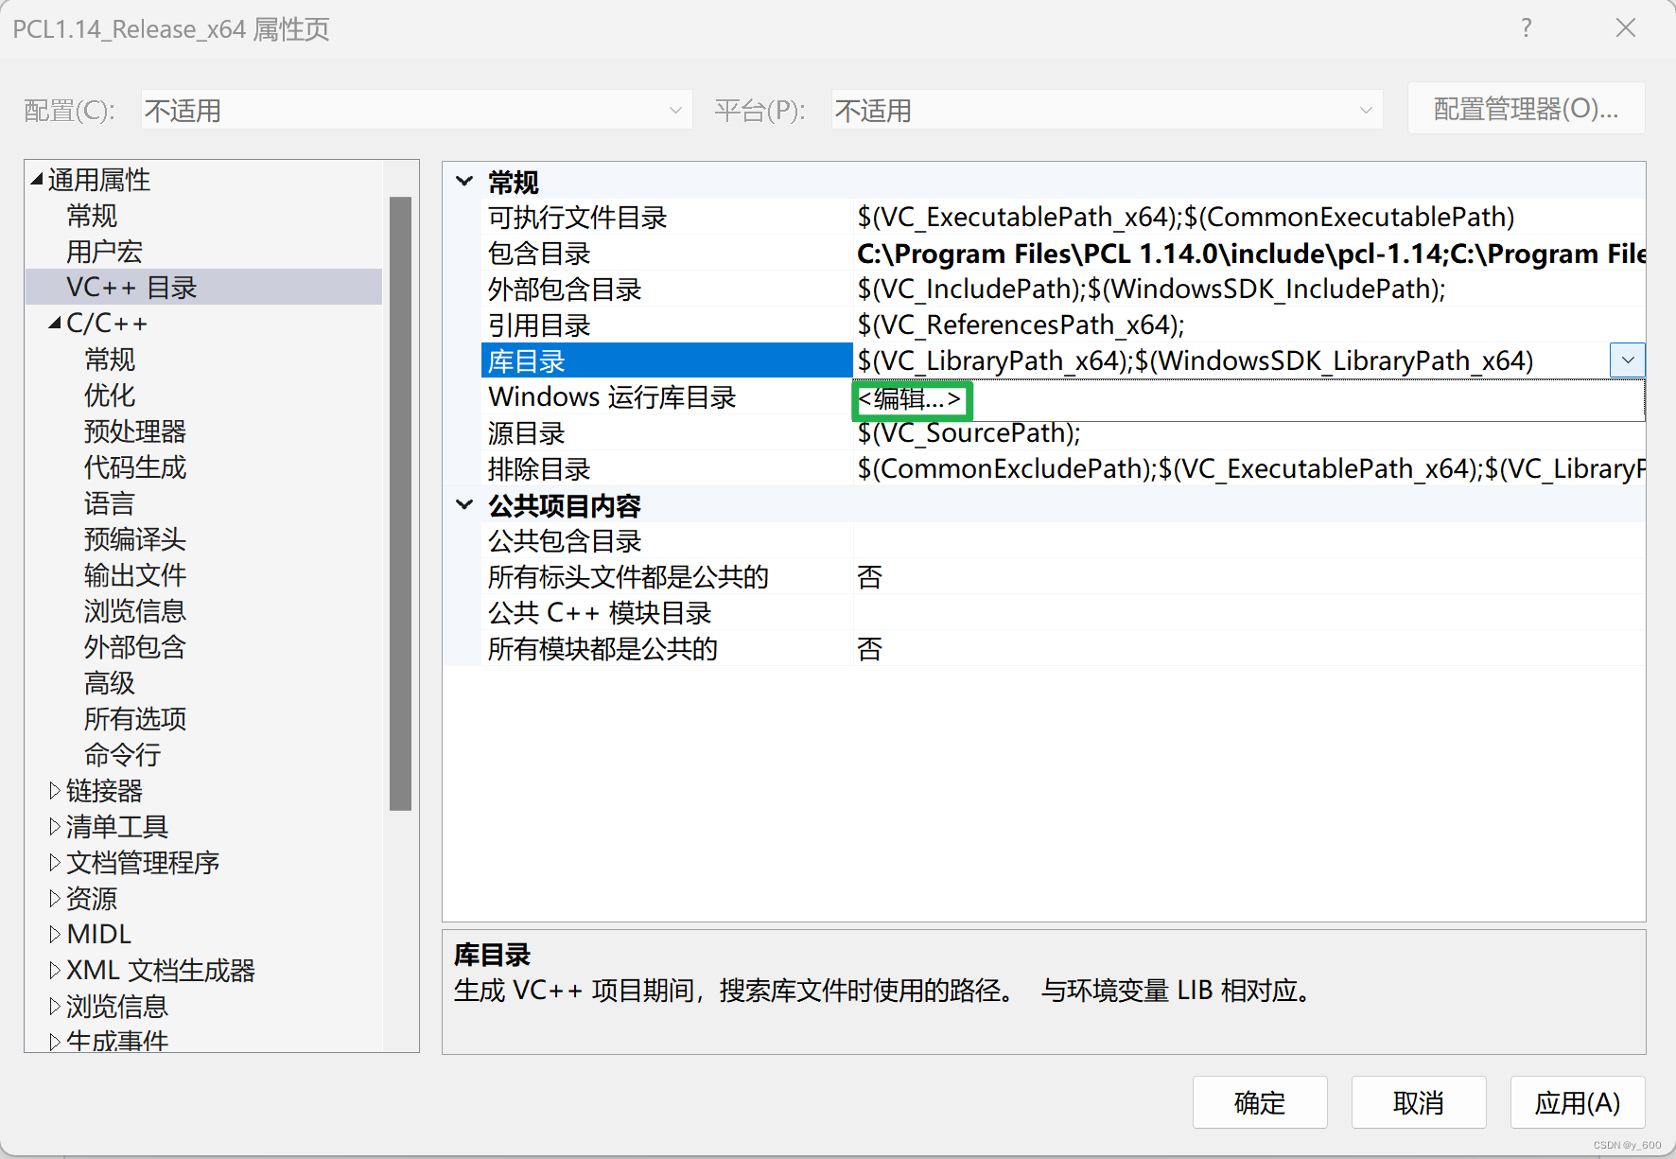Click the help question mark icon

[1526, 28]
